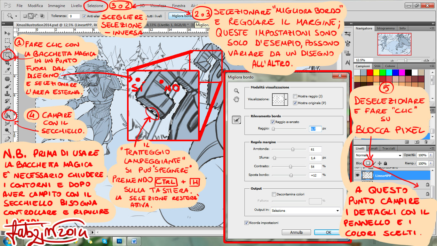This screenshot has height=246, width=437.
Task: Open the Magic Wand tool preset picker arrow
Action: (16, 16)
